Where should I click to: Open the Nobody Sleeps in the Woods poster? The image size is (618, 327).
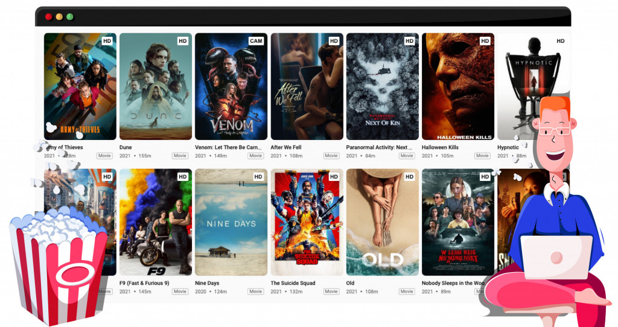pyautogui.click(x=458, y=222)
